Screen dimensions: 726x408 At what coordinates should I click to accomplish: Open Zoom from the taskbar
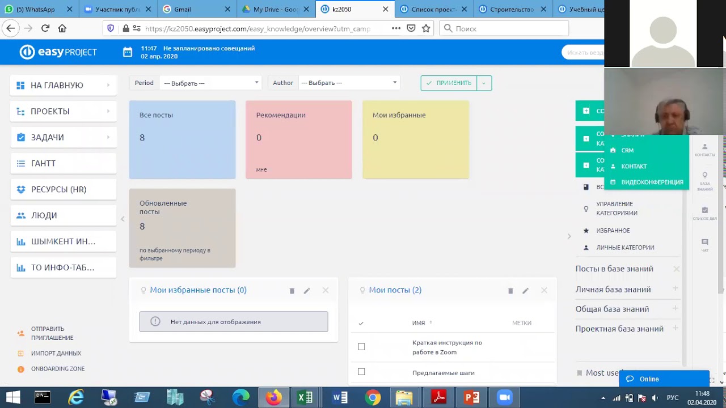504,397
